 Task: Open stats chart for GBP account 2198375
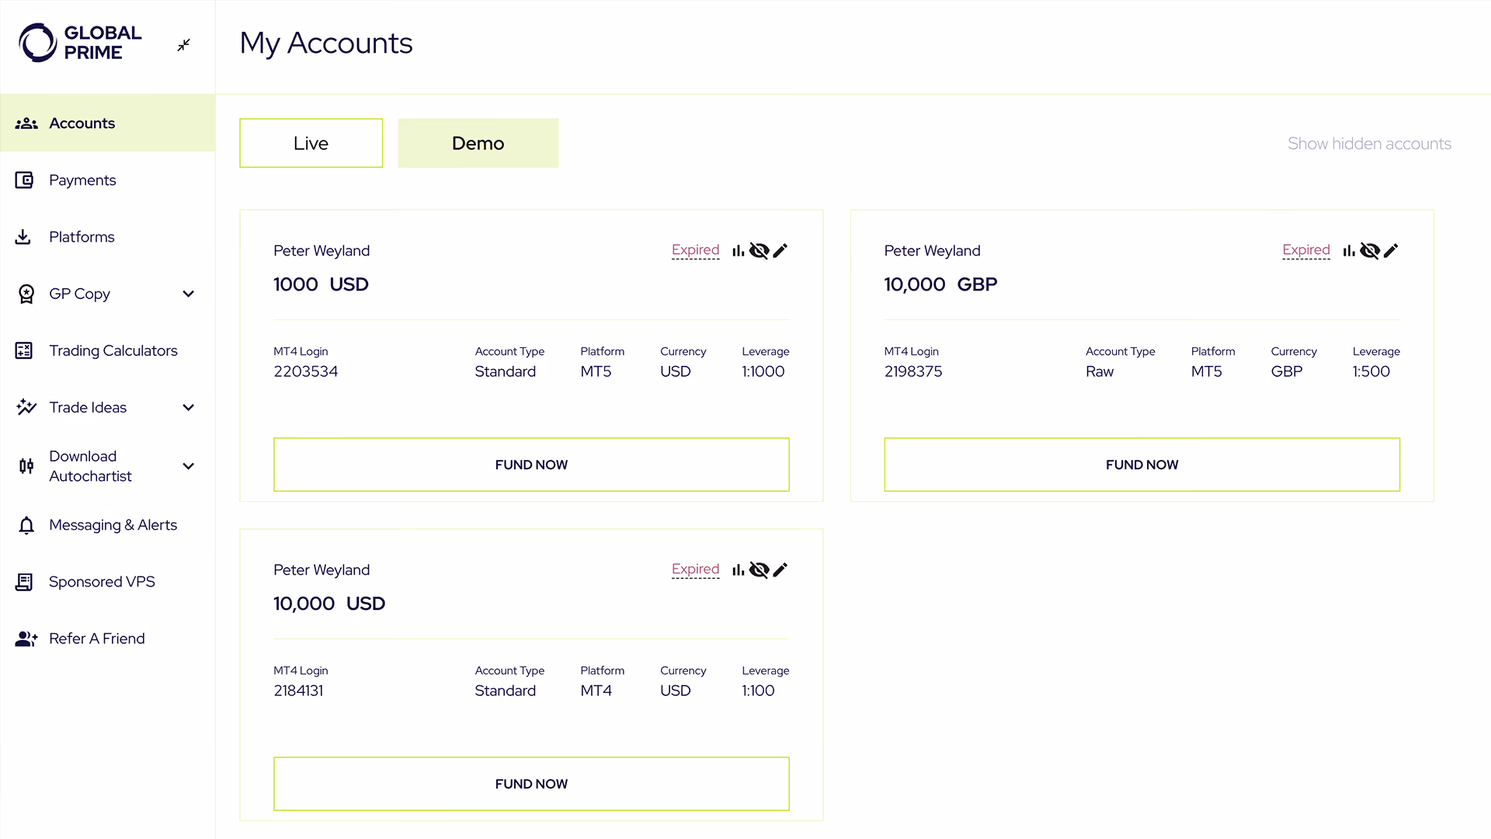pyautogui.click(x=1349, y=250)
